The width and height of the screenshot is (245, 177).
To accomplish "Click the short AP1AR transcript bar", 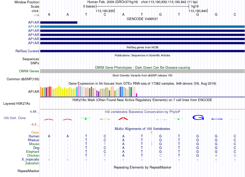I will (59, 22).
